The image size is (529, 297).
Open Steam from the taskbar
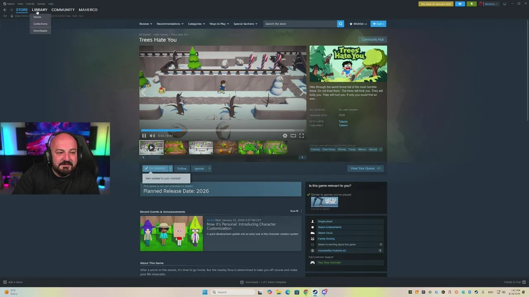point(315,292)
